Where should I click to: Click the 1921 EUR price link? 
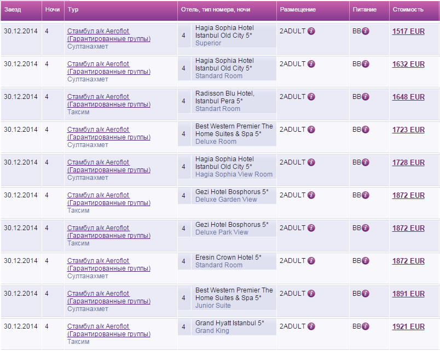(408, 326)
